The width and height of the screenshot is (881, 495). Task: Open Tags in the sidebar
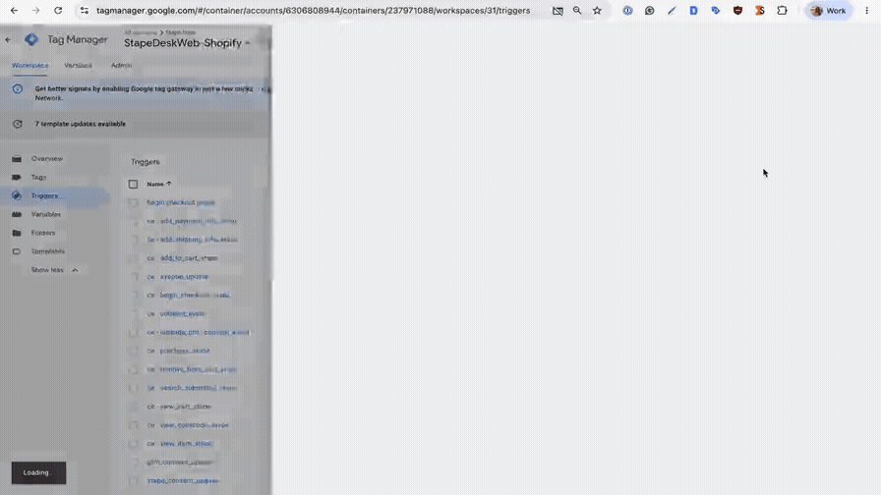(38, 178)
